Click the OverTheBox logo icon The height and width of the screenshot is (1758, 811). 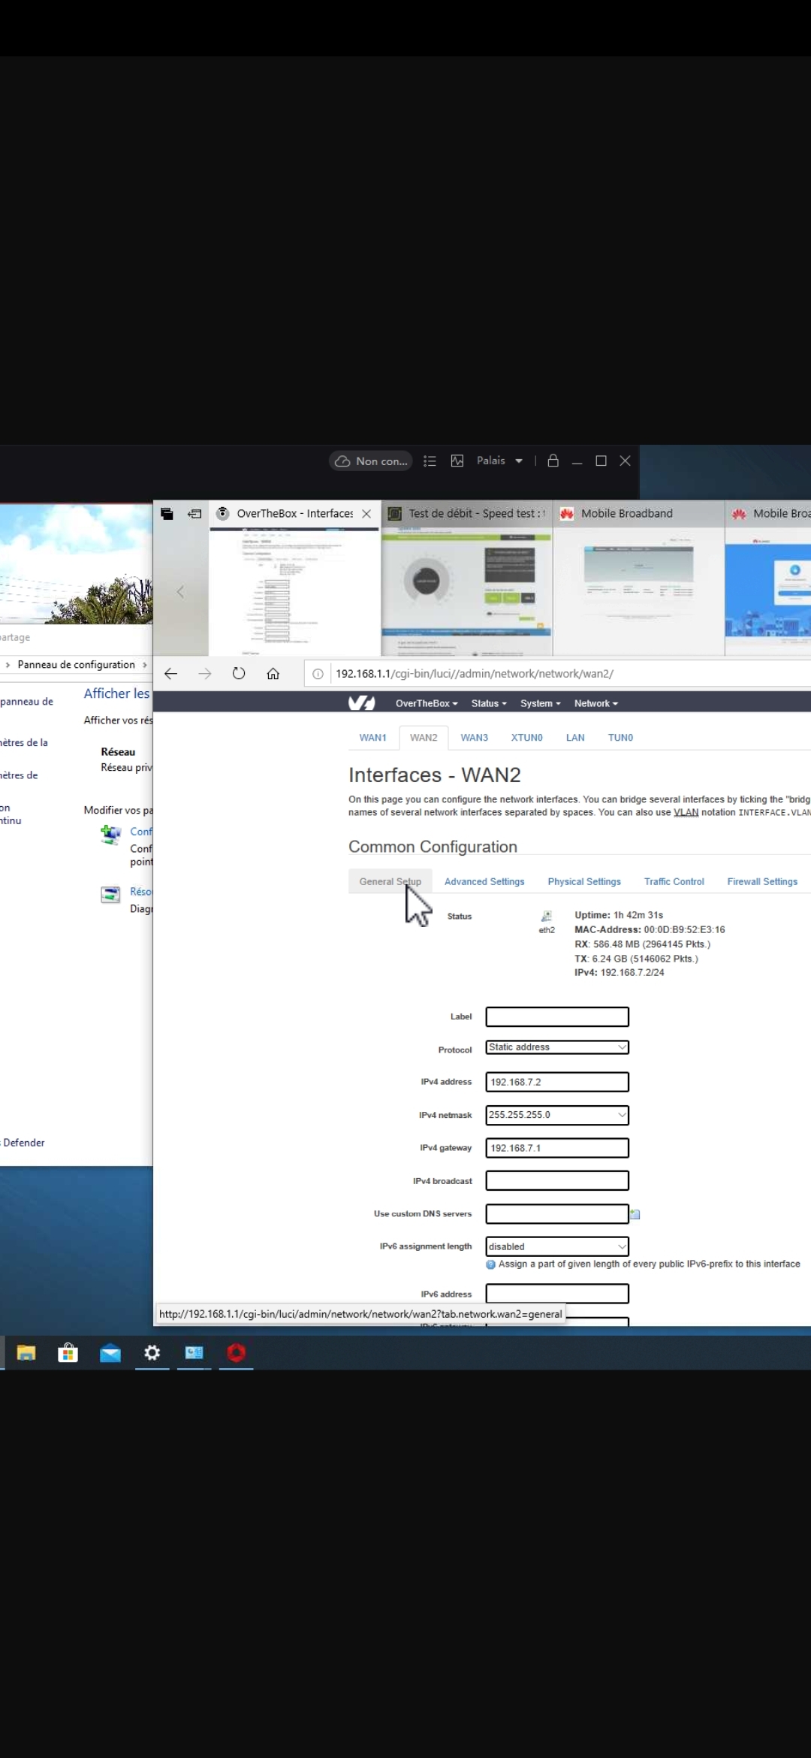(x=361, y=703)
